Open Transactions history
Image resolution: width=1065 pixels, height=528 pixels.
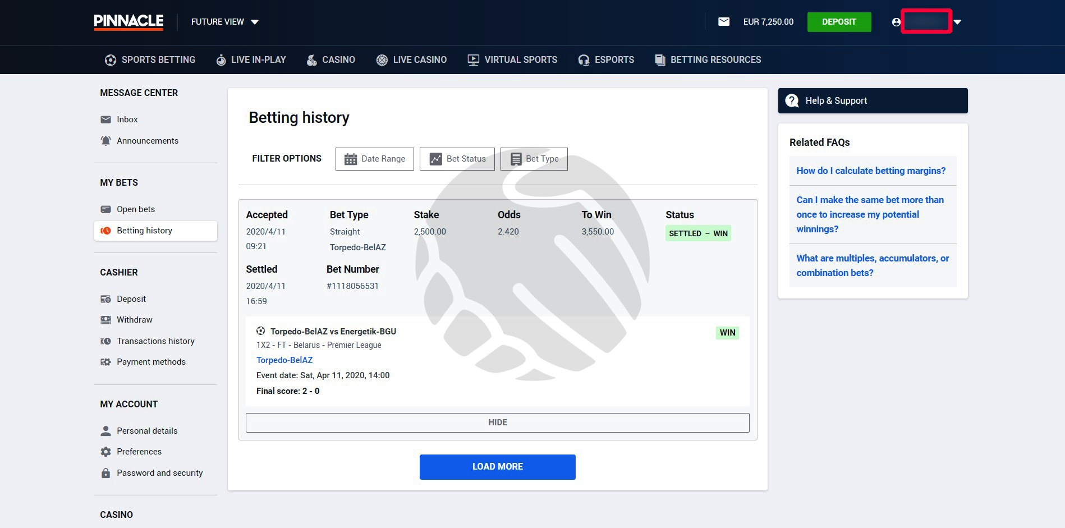click(x=155, y=341)
